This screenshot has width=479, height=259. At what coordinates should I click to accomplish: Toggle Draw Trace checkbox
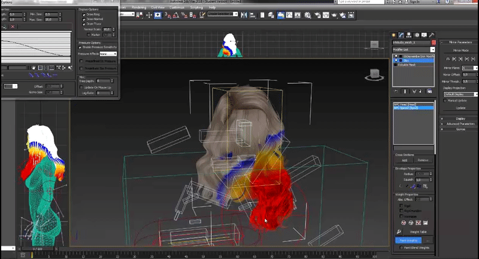point(84,23)
